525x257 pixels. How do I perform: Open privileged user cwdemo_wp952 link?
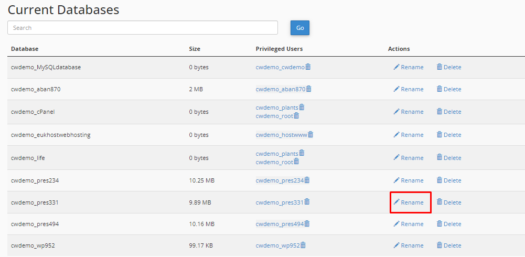(x=277, y=245)
